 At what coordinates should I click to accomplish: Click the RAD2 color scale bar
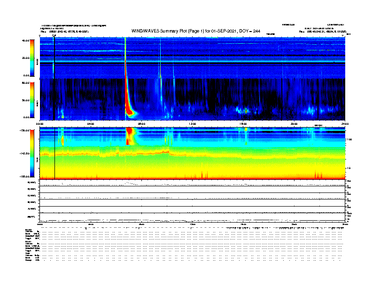pyautogui.click(x=32, y=58)
